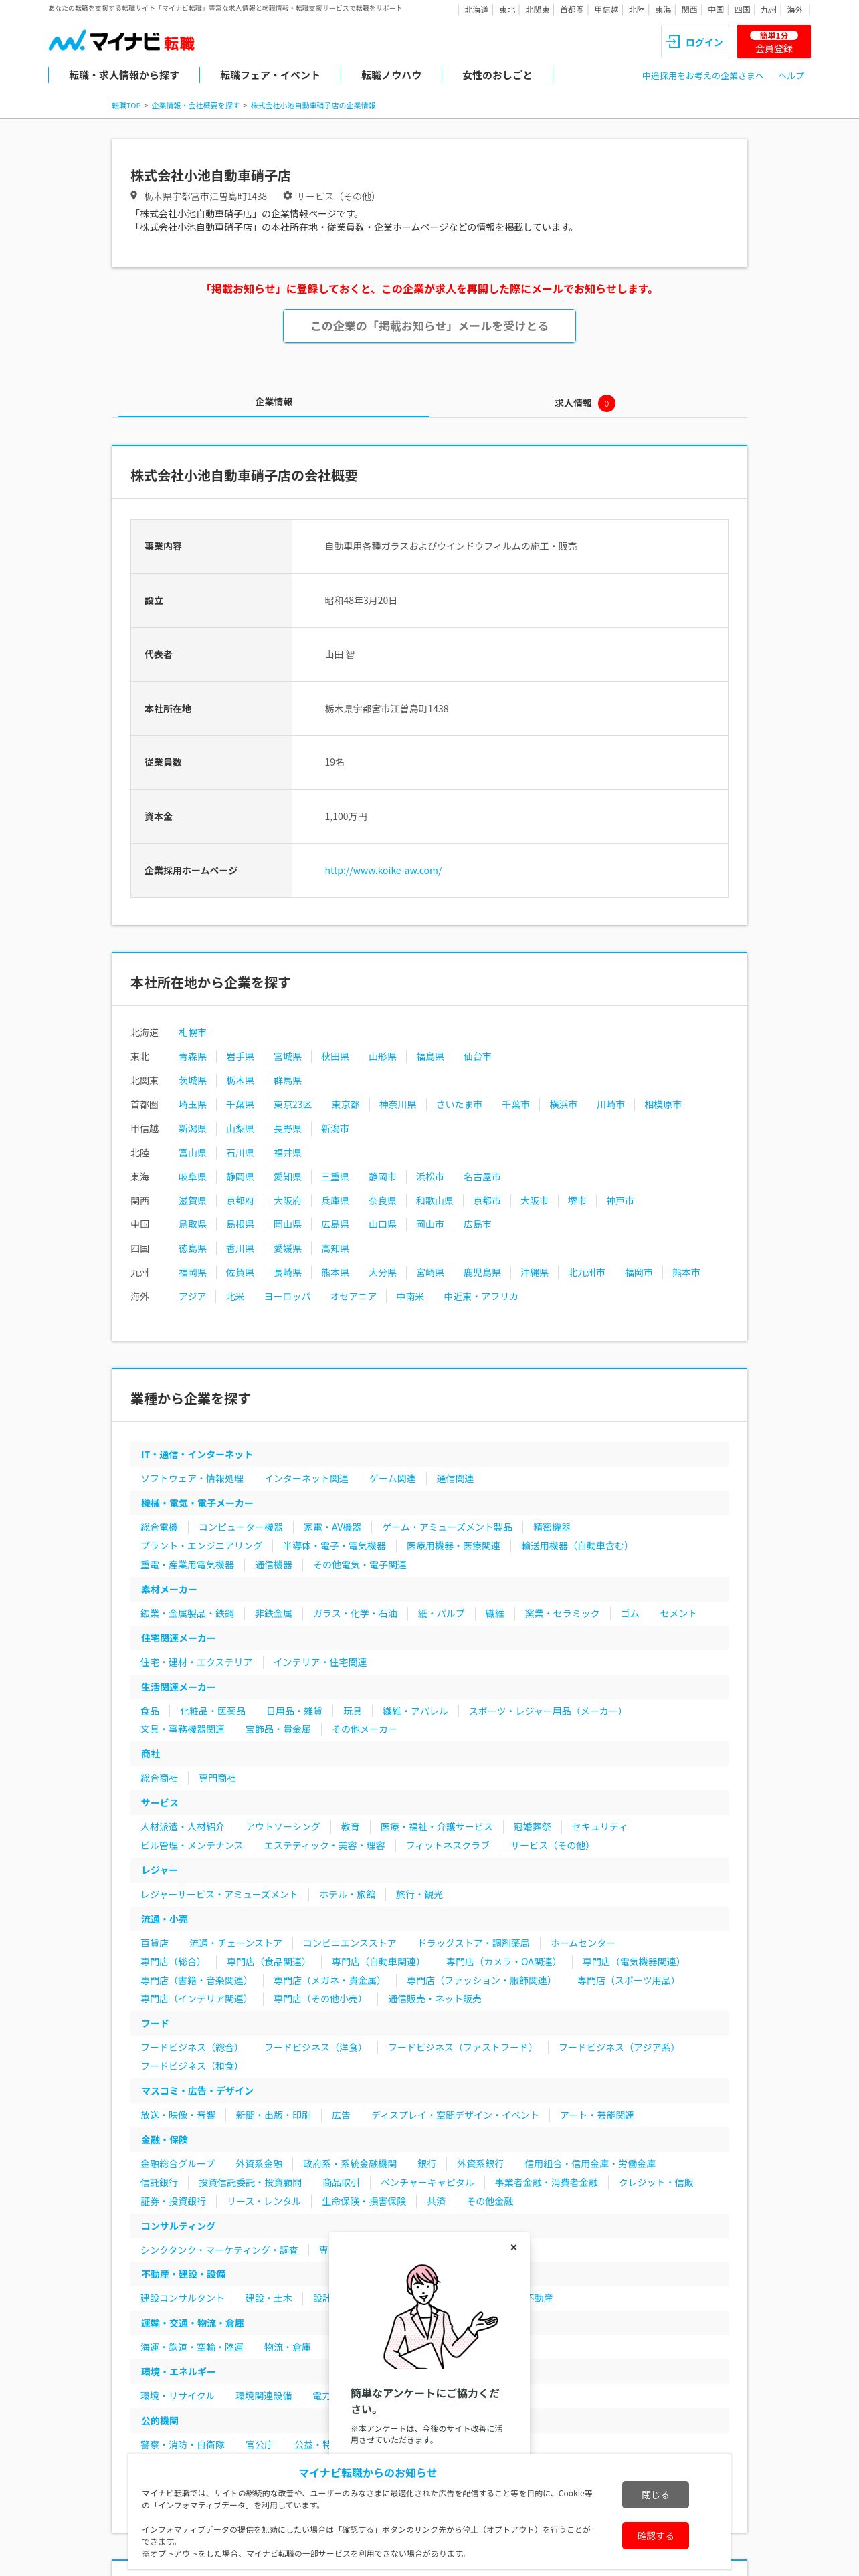Screen dimensions: 859x2576
Task: Click 放送・映像・音響 link
Action: click(x=177, y=2115)
